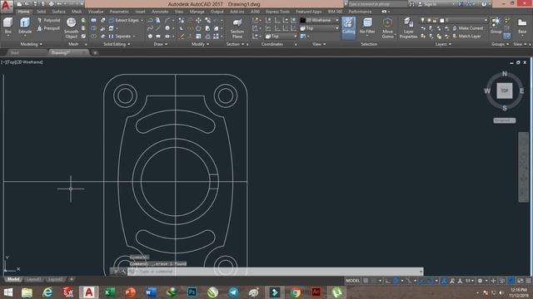
Task: Toggle polar tracking in status bar
Action: pos(396,281)
